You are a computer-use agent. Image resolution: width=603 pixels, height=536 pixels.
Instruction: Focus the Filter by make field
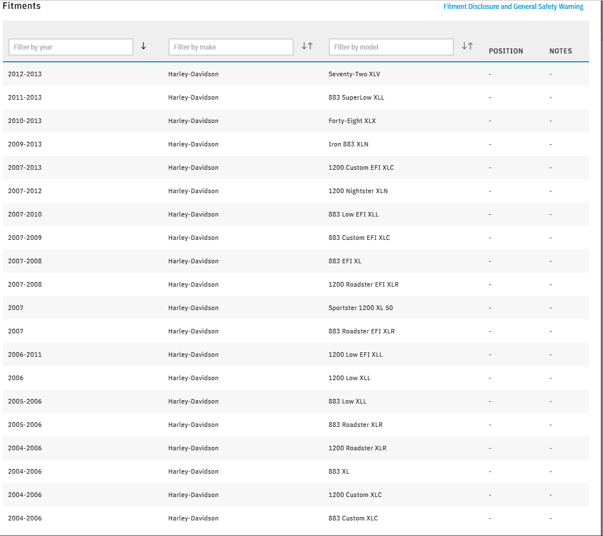(231, 47)
